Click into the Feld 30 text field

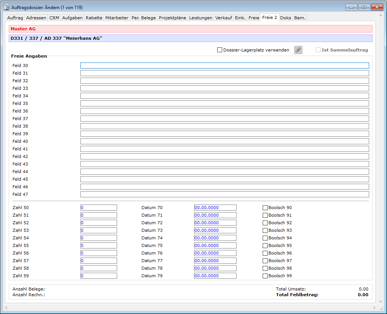(224, 66)
